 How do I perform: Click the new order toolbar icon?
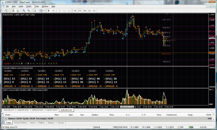6,11
